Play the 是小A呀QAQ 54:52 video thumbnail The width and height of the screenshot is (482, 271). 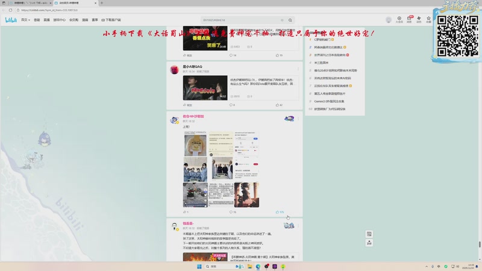coord(205,88)
